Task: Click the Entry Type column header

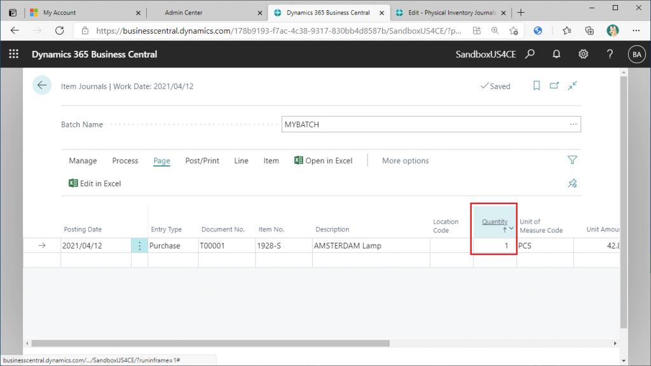Action: coord(166,229)
